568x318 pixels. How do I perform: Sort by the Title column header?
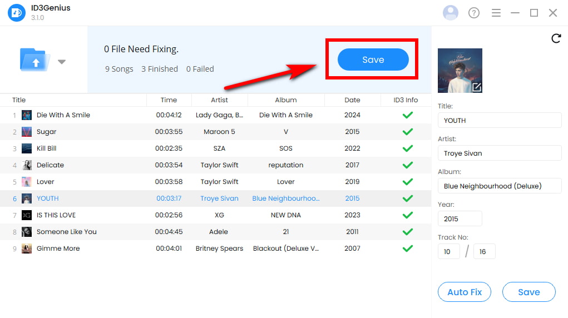pyautogui.click(x=19, y=100)
